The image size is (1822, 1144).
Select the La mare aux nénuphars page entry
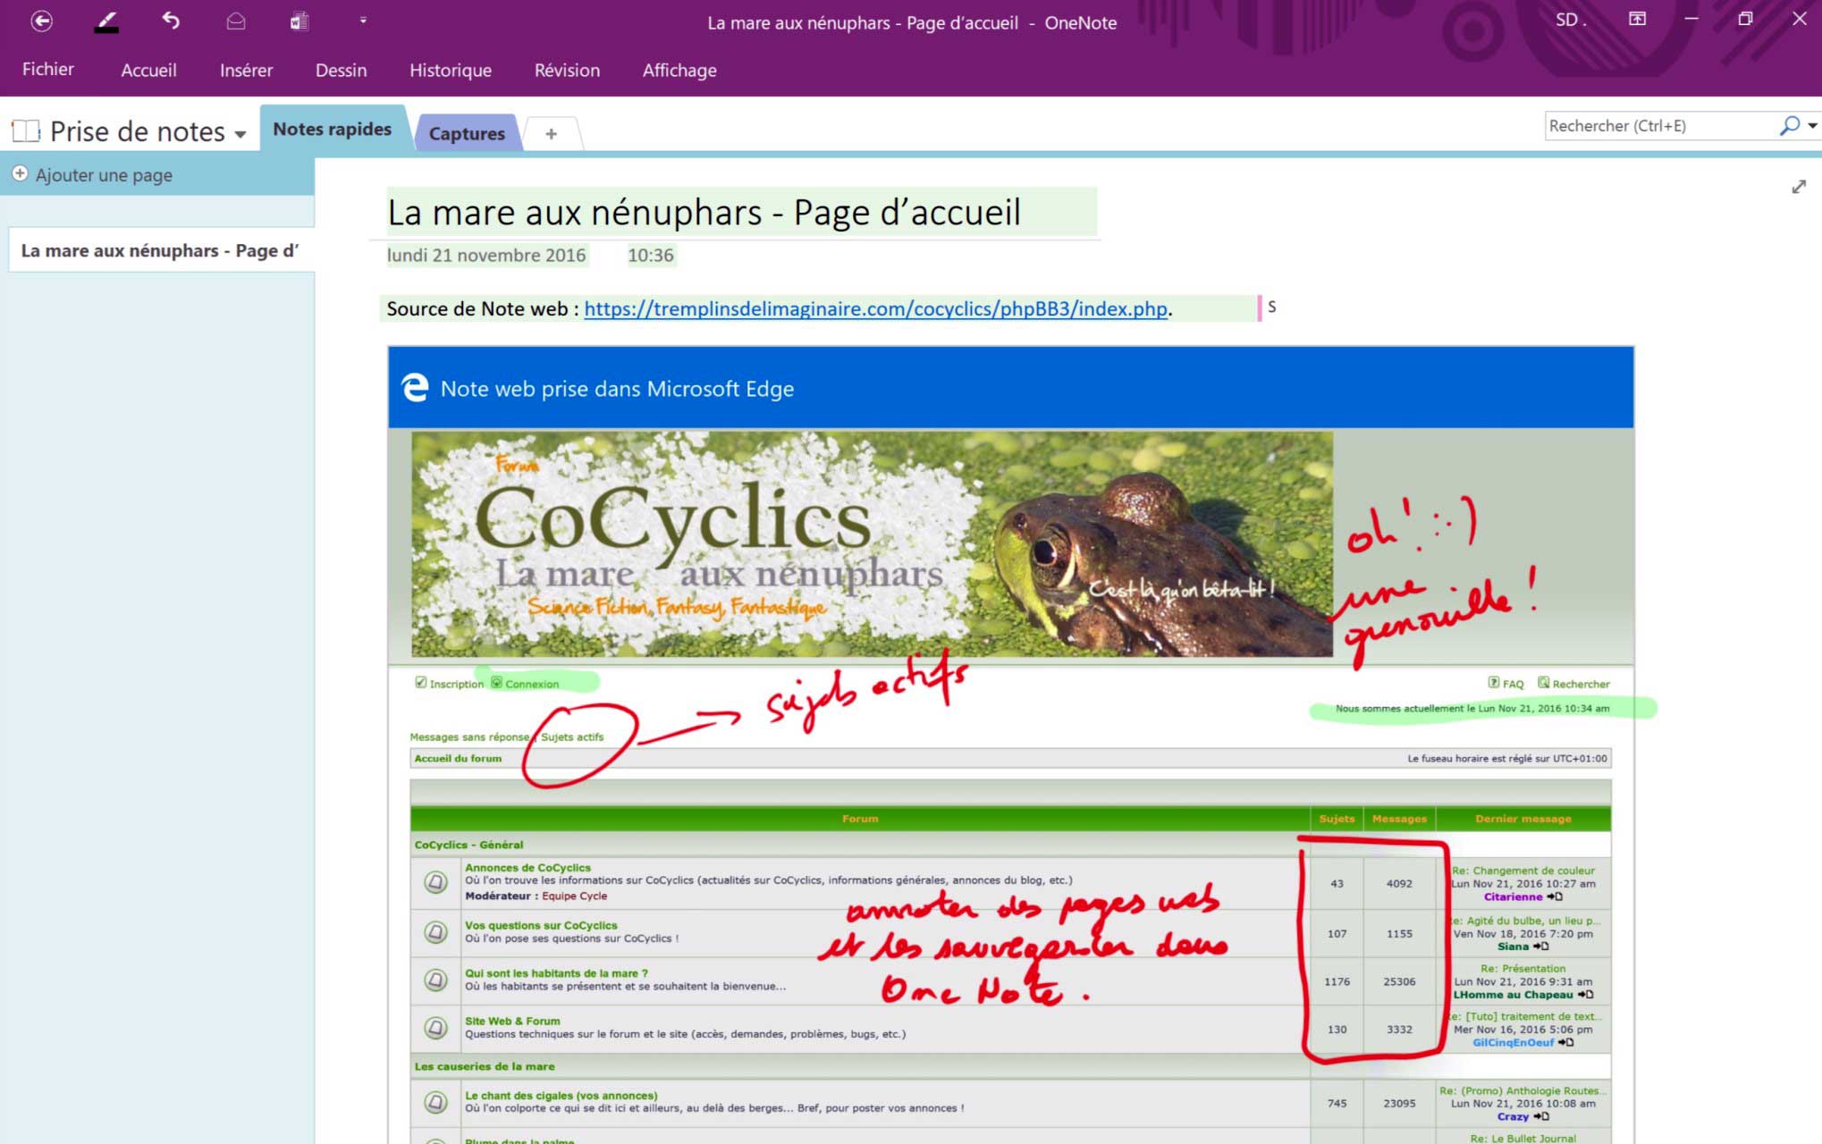pyautogui.click(x=159, y=251)
